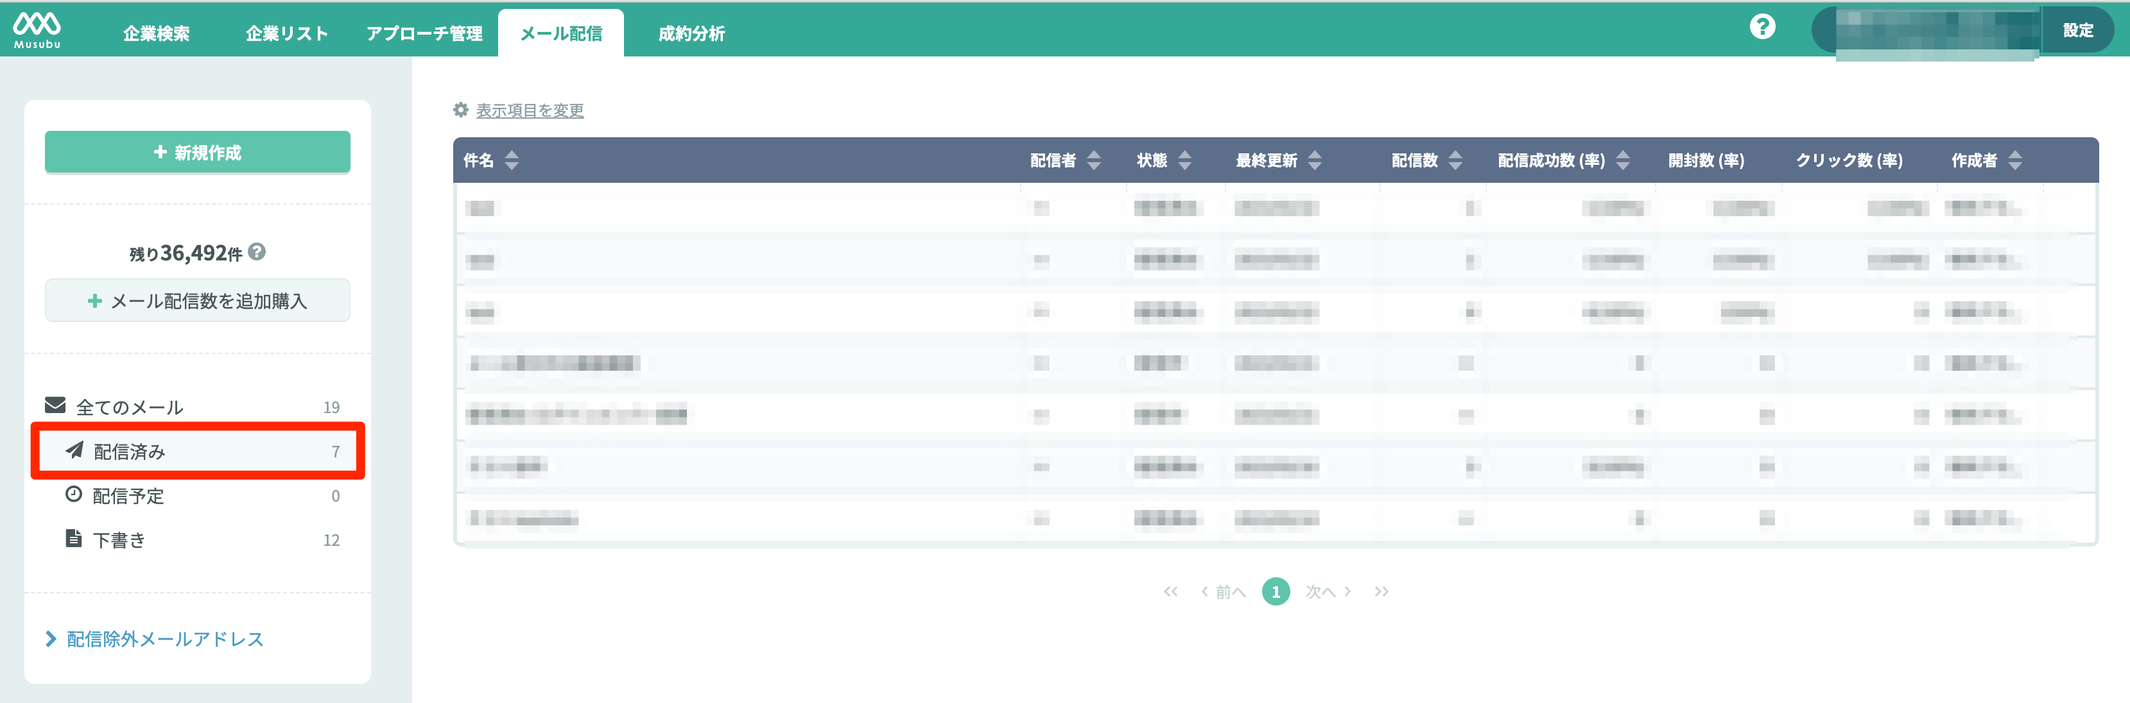Image resolution: width=2130 pixels, height=703 pixels.
Task: Click the document icon for 下書き
Action: coord(74,538)
